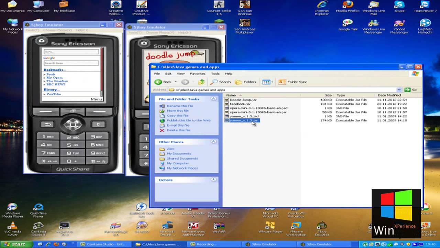Open Yahoo! Messenger desktop icon
Image resolution: width=440 pixels, height=248 pixels.
click(399, 27)
